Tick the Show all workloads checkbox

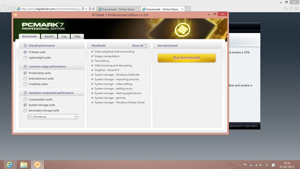(145, 46)
